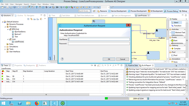
Task: Choose the Transition tool in Palette
Action: tap(176, 26)
